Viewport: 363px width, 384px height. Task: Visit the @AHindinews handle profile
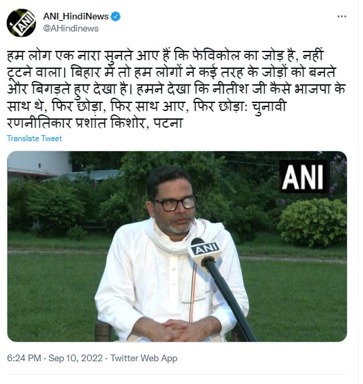(71, 29)
